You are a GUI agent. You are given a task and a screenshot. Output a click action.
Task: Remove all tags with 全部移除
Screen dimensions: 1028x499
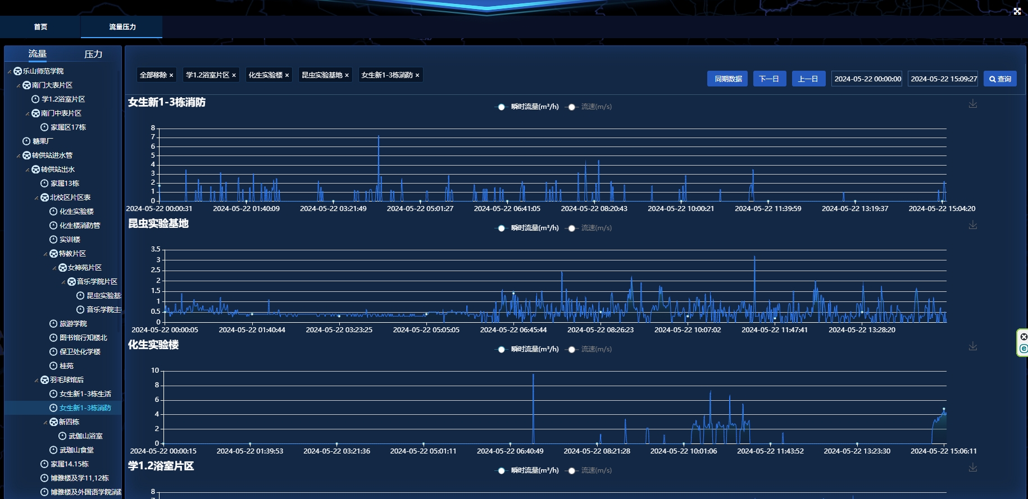pos(156,75)
